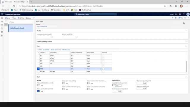Click the action pane search magnifier
The image size is (190, 107).
pyautogui.click(x=34, y=18)
